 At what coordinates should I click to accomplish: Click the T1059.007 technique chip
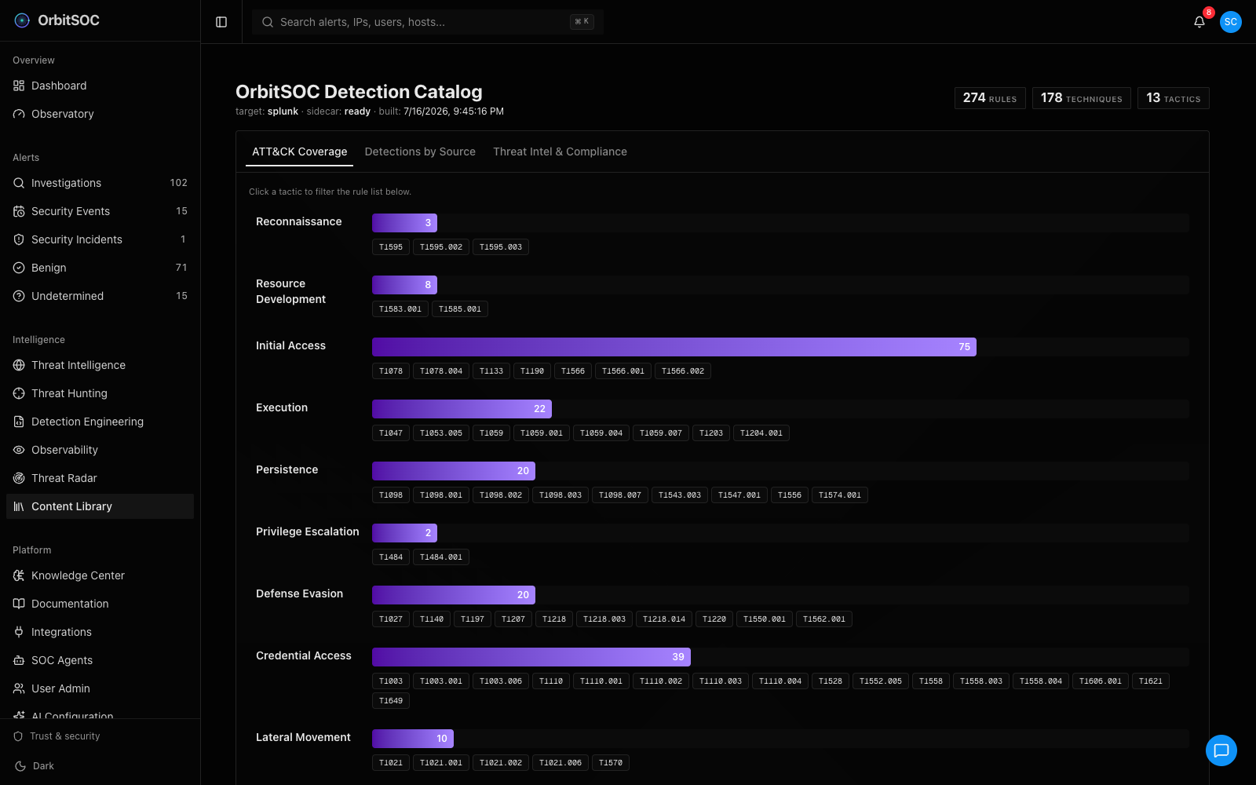pos(661,433)
